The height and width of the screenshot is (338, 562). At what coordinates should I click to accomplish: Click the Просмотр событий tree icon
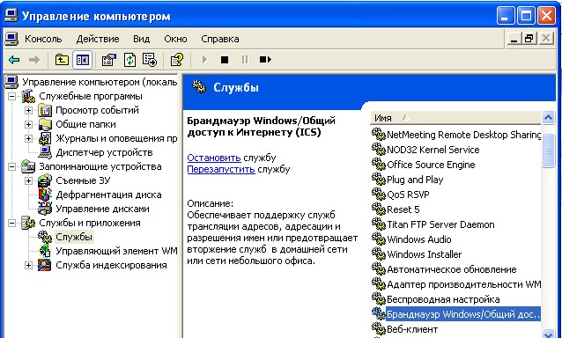coord(45,110)
